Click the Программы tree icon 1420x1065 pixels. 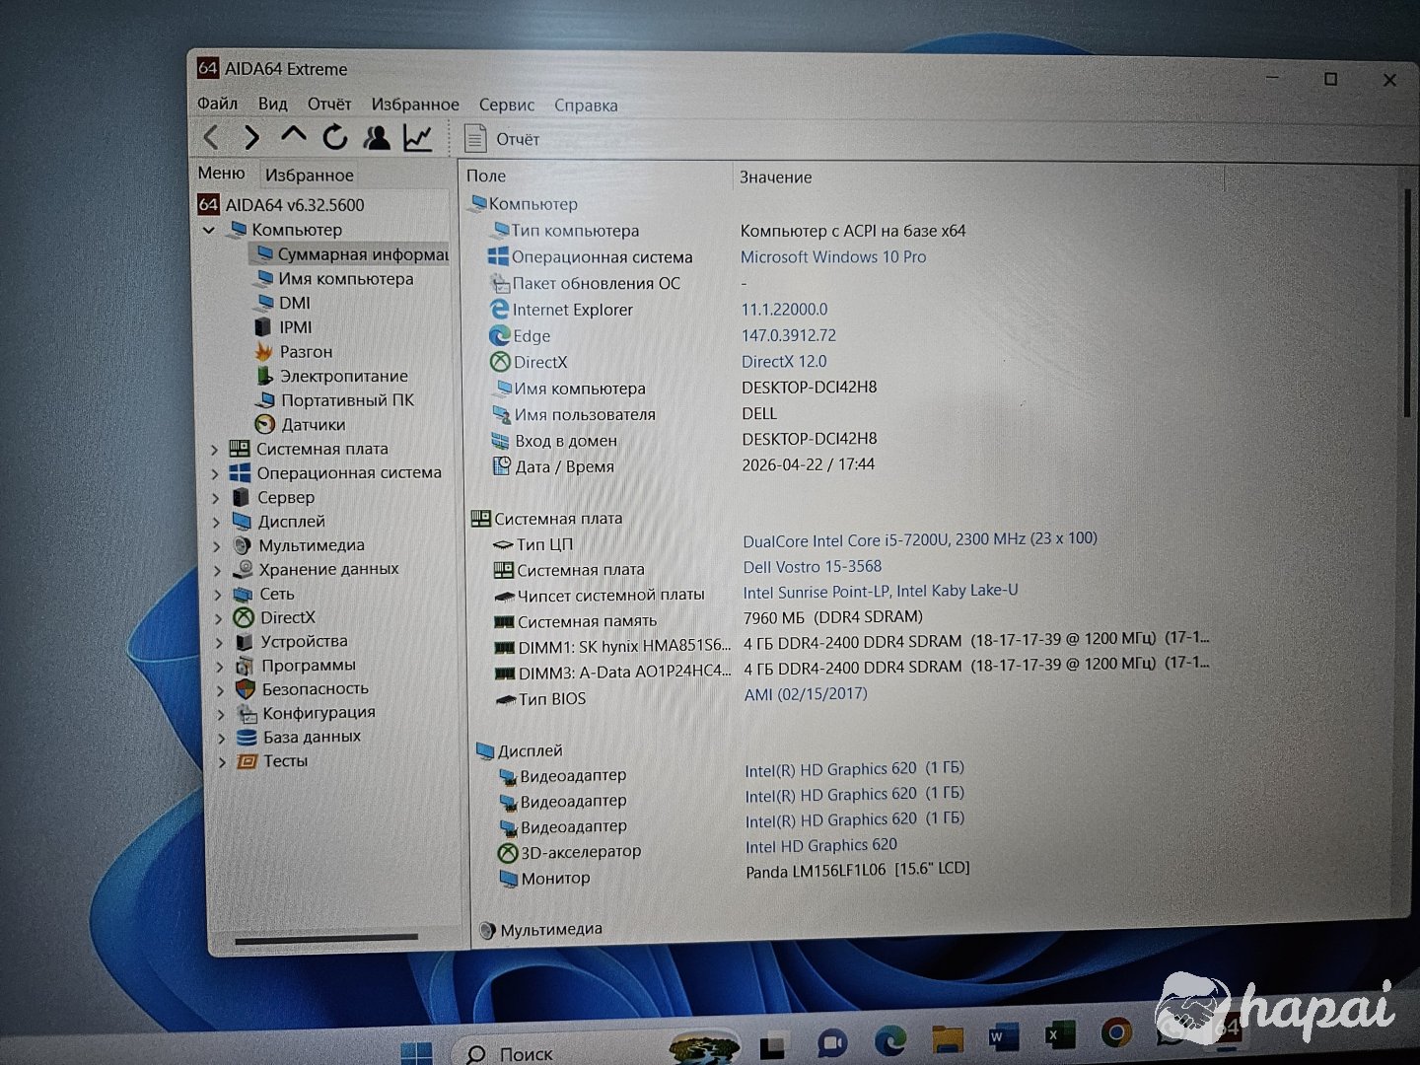pyautogui.click(x=245, y=666)
